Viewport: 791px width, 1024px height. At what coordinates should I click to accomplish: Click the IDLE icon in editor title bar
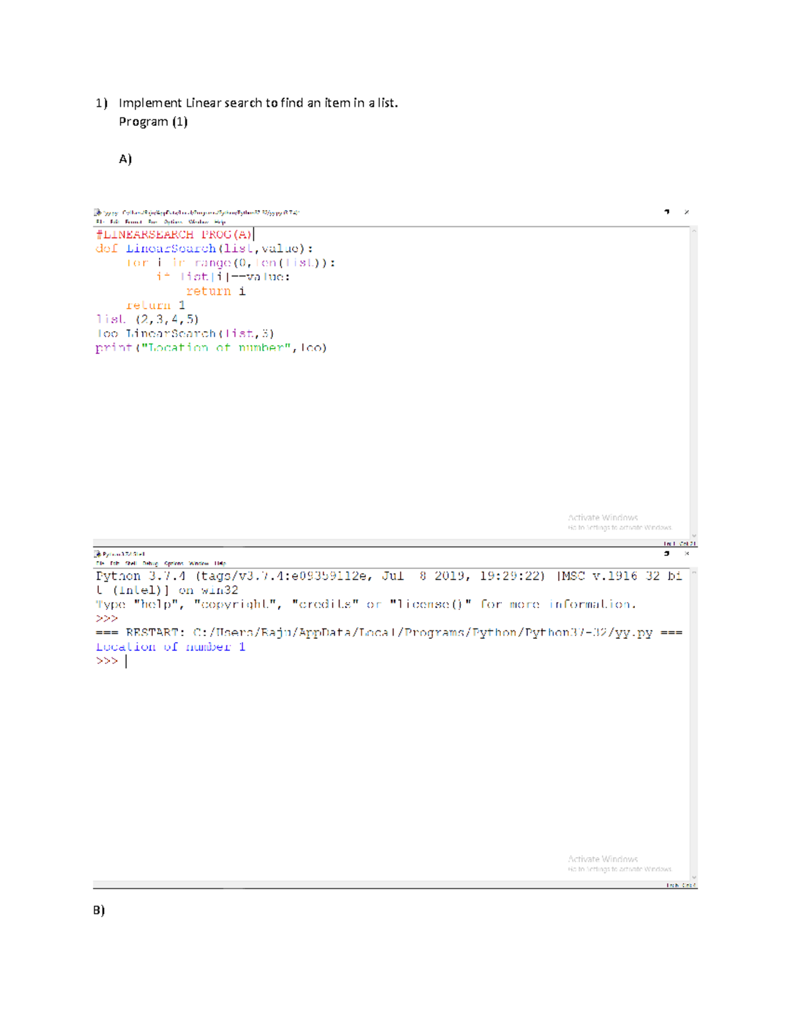(98, 212)
